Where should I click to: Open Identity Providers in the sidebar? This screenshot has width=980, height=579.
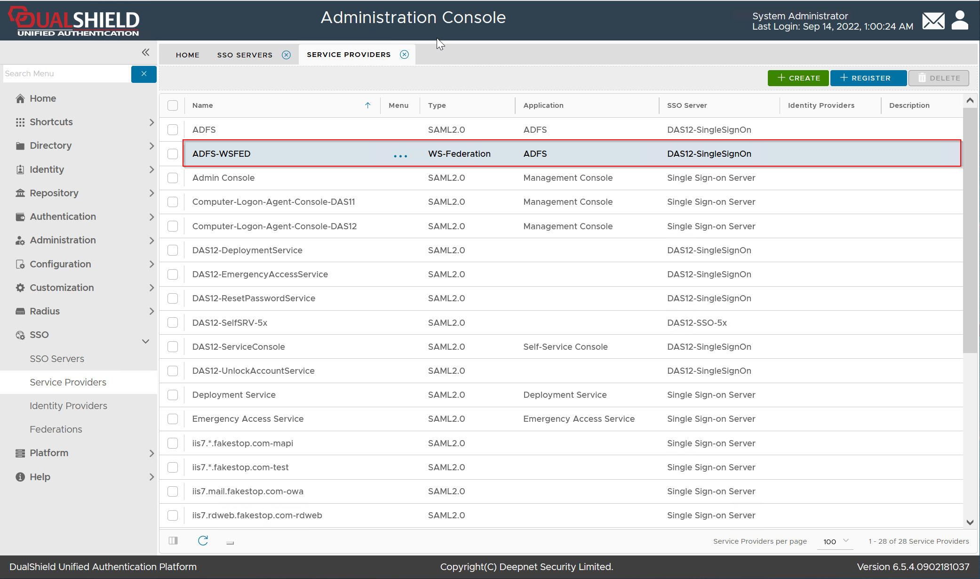[68, 406]
